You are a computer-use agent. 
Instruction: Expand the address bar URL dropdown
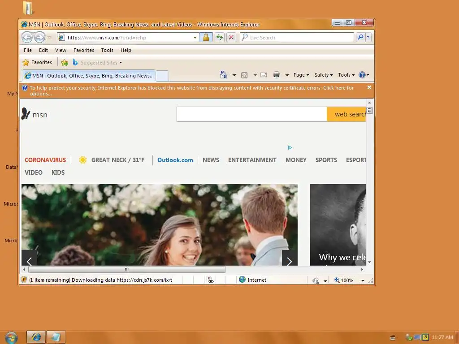pyautogui.click(x=195, y=38)
